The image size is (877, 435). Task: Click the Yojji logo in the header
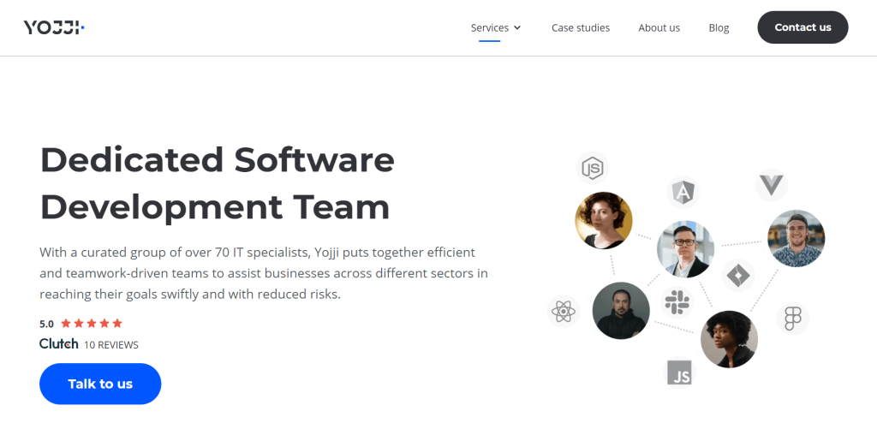tap(54, 27)
